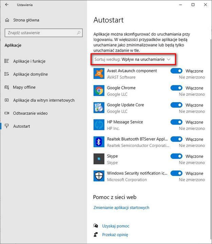Go back using the back arrow
Screen dimensions: 212x244
(7, 5)
